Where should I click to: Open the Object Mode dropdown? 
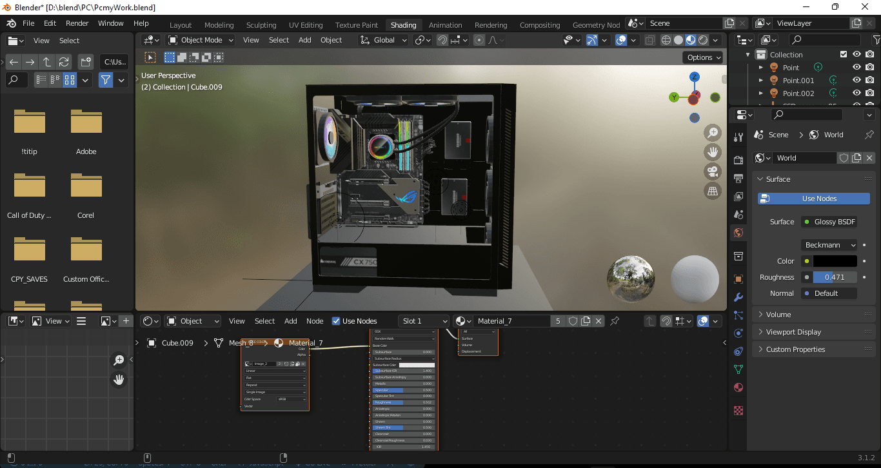pos(201,40)
